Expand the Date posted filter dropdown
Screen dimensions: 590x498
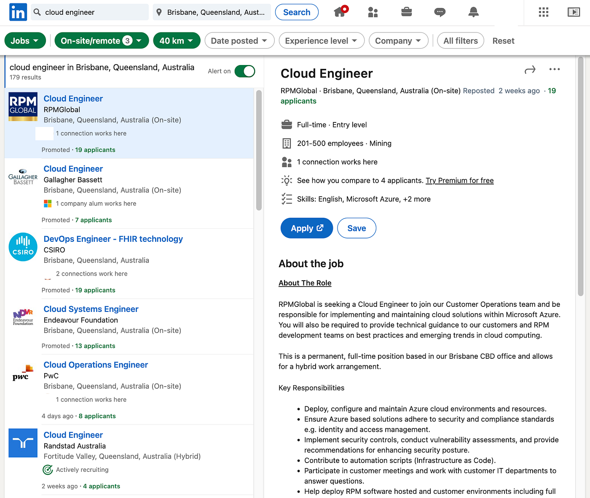pos(239,41)
